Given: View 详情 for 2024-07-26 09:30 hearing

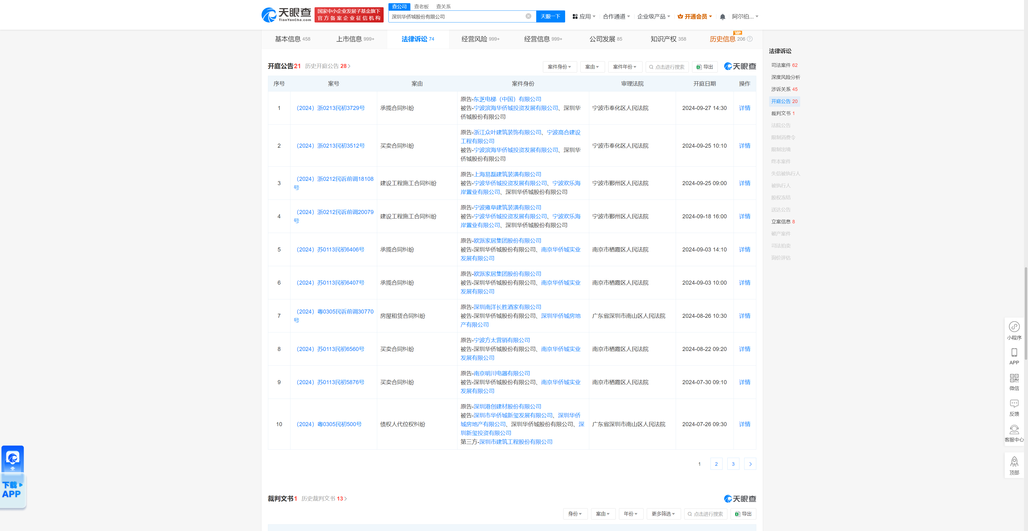Looking at the screenshot, I should tap(744, 424).
